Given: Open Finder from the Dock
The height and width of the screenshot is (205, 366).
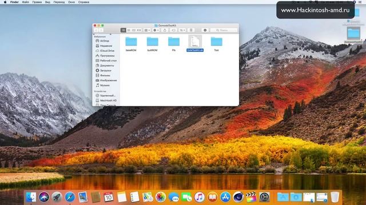Looking at the screenshot, I should point(31,197).
